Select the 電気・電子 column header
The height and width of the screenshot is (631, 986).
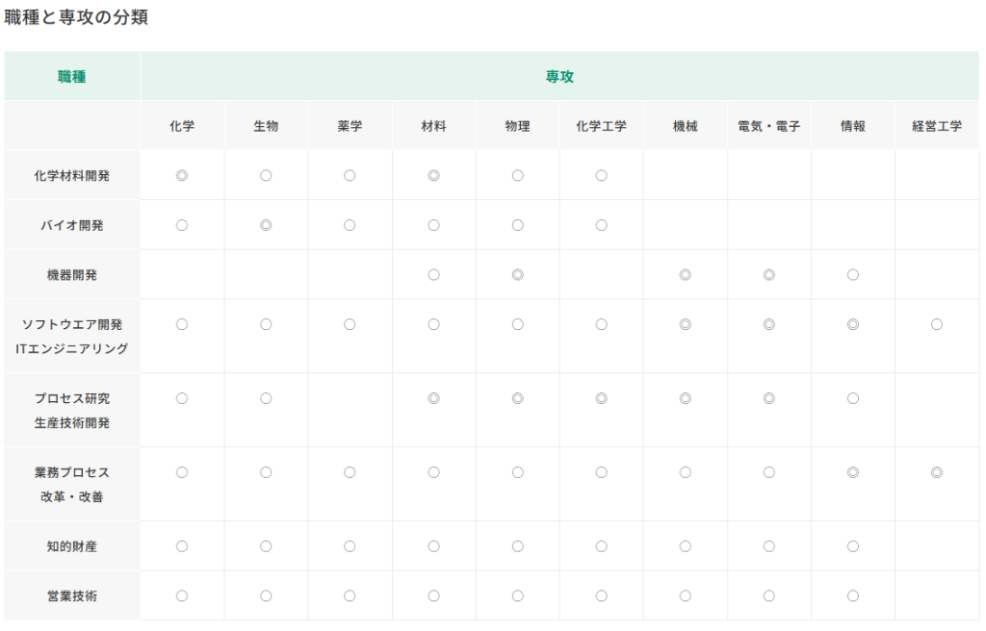[769, 126]
